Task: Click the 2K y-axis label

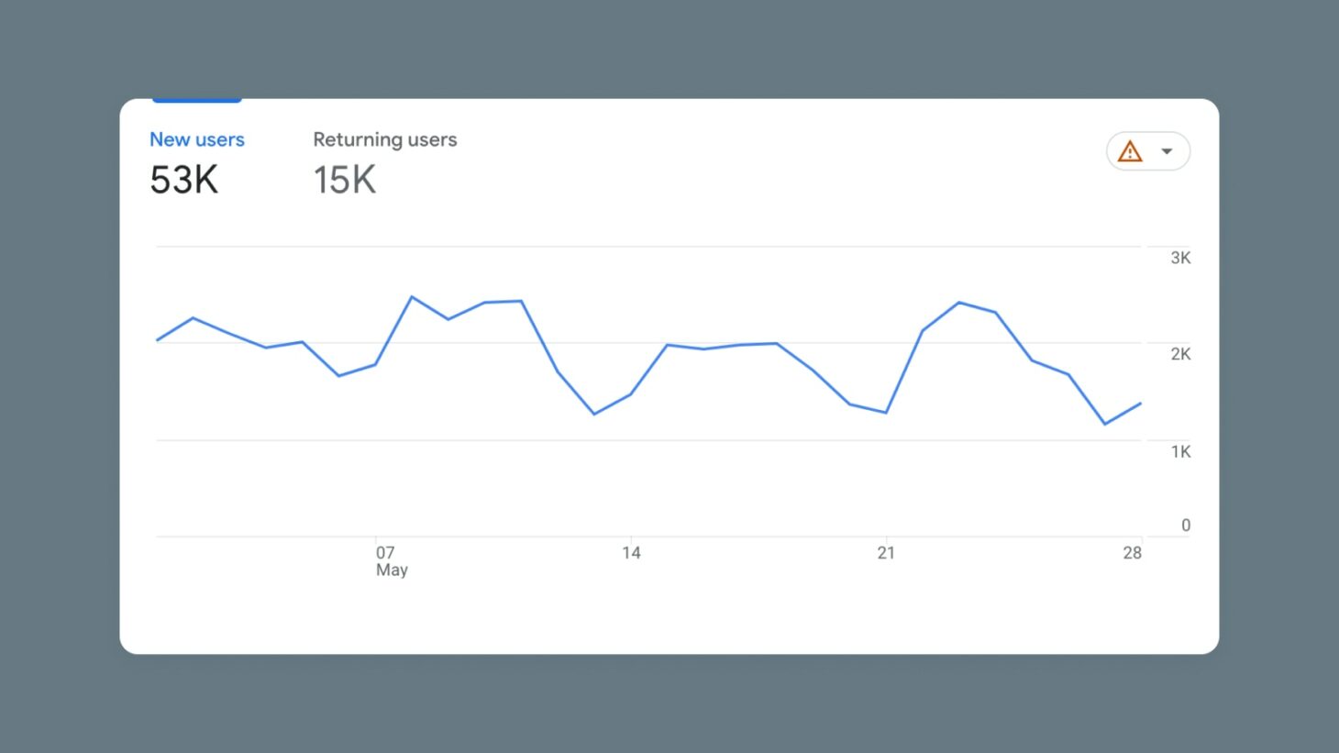Action: tap(1179, 353)
